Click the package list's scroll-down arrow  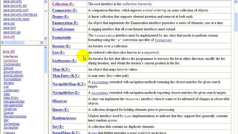(x=45, y=38)
